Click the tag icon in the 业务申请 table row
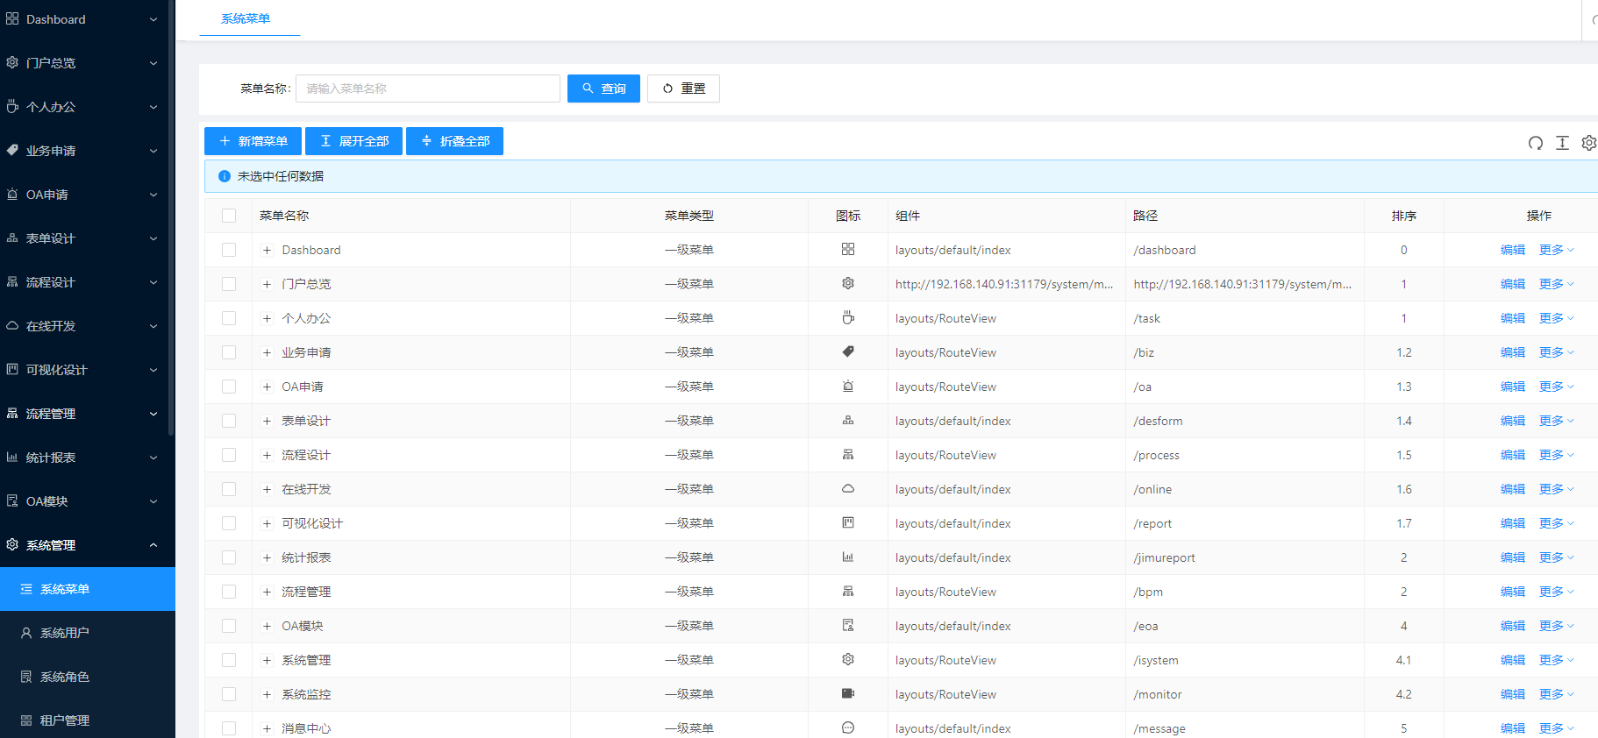The width and height of the screenshot is (1598, 738). [848, 351]
